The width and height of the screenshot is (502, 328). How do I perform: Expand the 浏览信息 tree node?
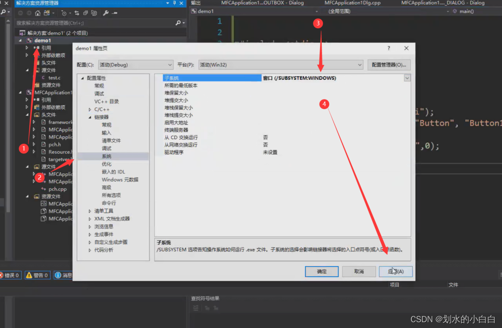coord(90,227)
